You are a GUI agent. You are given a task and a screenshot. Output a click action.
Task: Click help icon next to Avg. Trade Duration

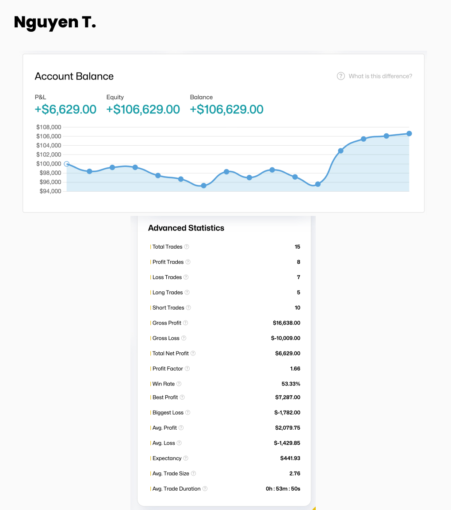tap(205, 489)
